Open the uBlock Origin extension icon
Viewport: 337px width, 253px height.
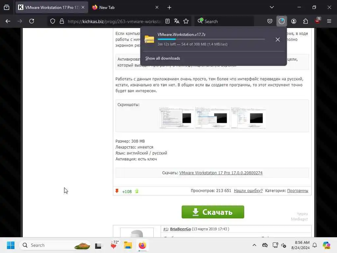tap(318, 21)
